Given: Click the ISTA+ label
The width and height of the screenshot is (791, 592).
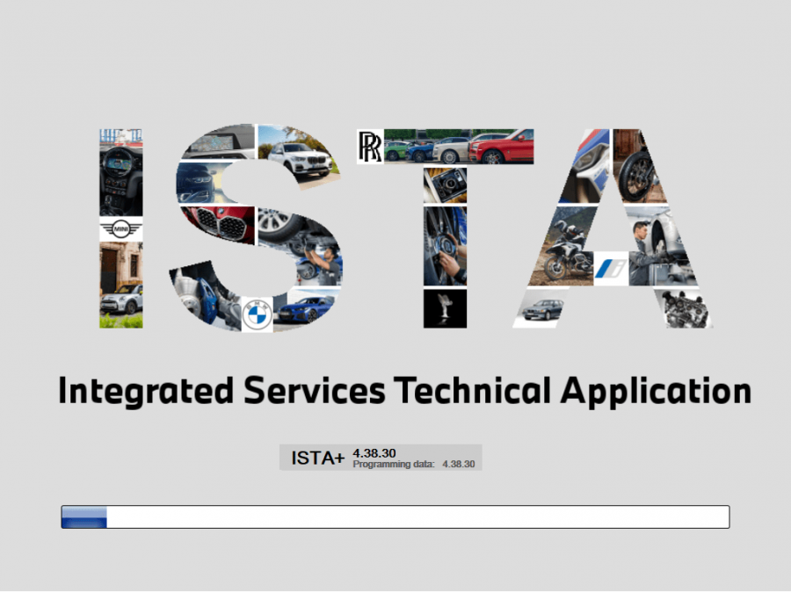Looking at the screenshot, I should click(x=316, y=458).
